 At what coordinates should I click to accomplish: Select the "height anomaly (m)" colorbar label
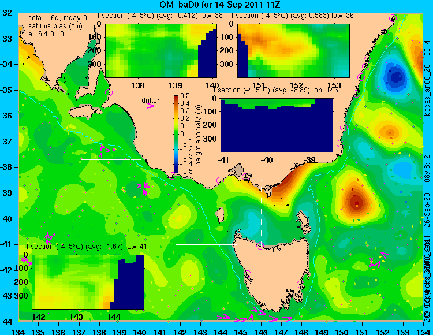[x=197, y=135]
